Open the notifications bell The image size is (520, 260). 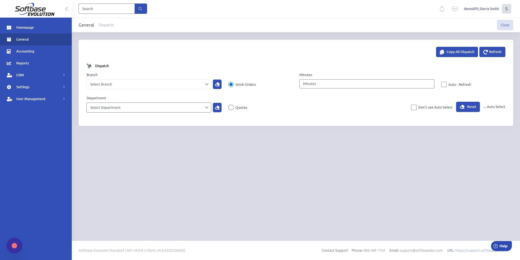coord(442,9)
